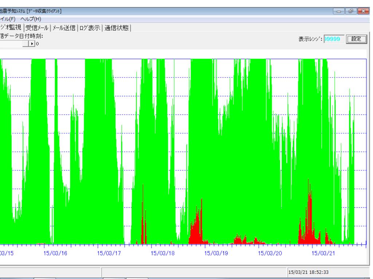Close the earthquake prediction client window

(363, 11)
